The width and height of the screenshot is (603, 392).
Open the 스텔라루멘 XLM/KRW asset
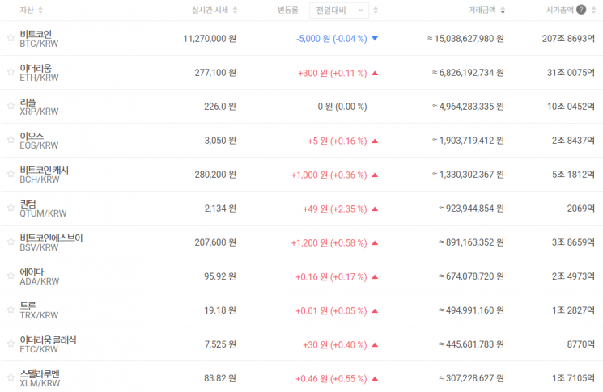tap(40, 378)
